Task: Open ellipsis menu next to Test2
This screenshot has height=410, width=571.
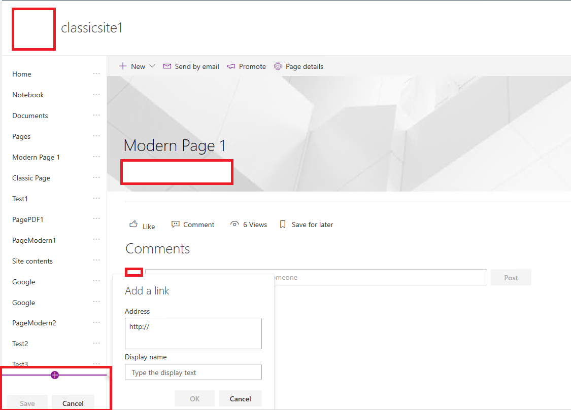Action: pos(96,343)
